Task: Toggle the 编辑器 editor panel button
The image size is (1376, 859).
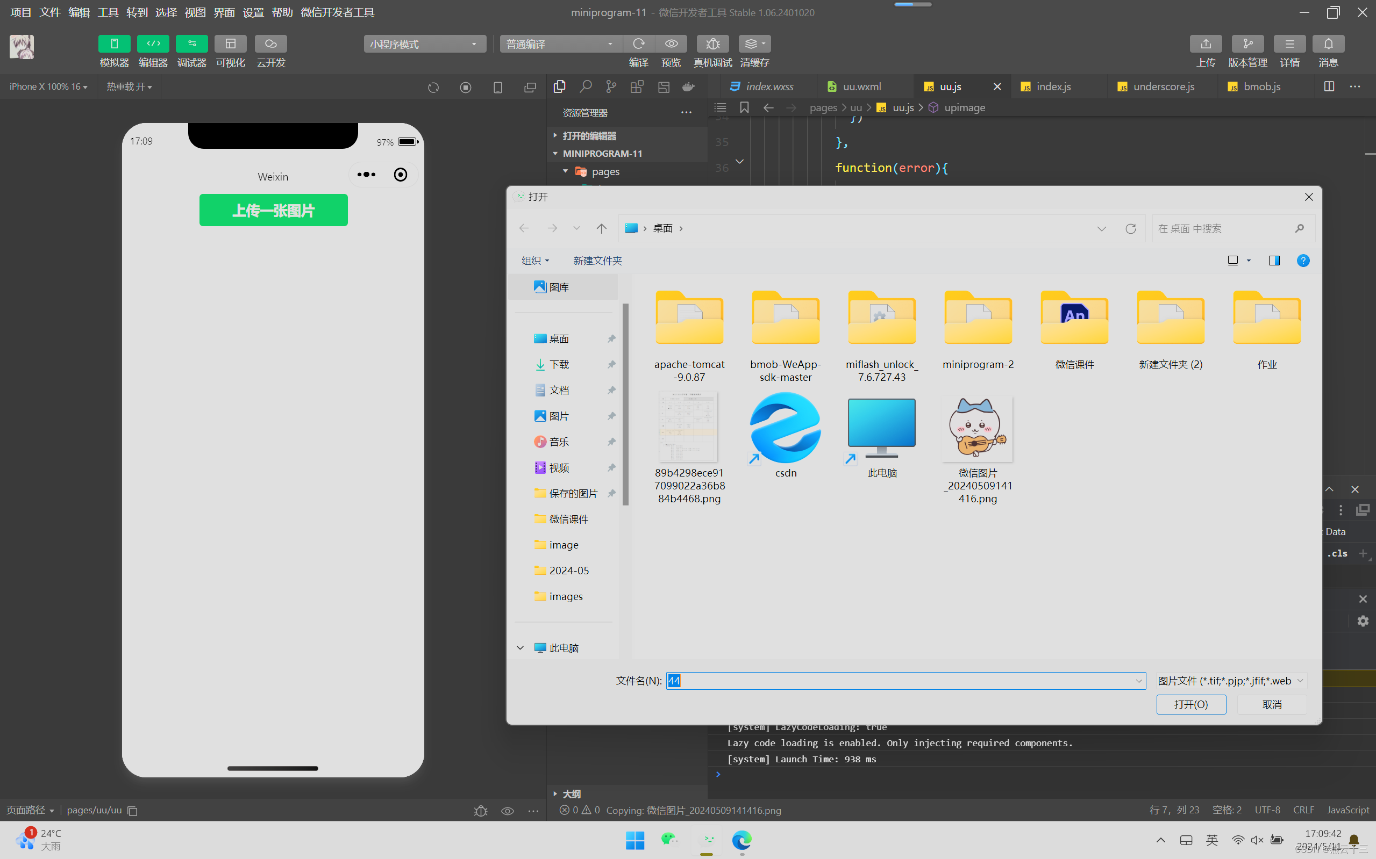Action: [153, 44]
